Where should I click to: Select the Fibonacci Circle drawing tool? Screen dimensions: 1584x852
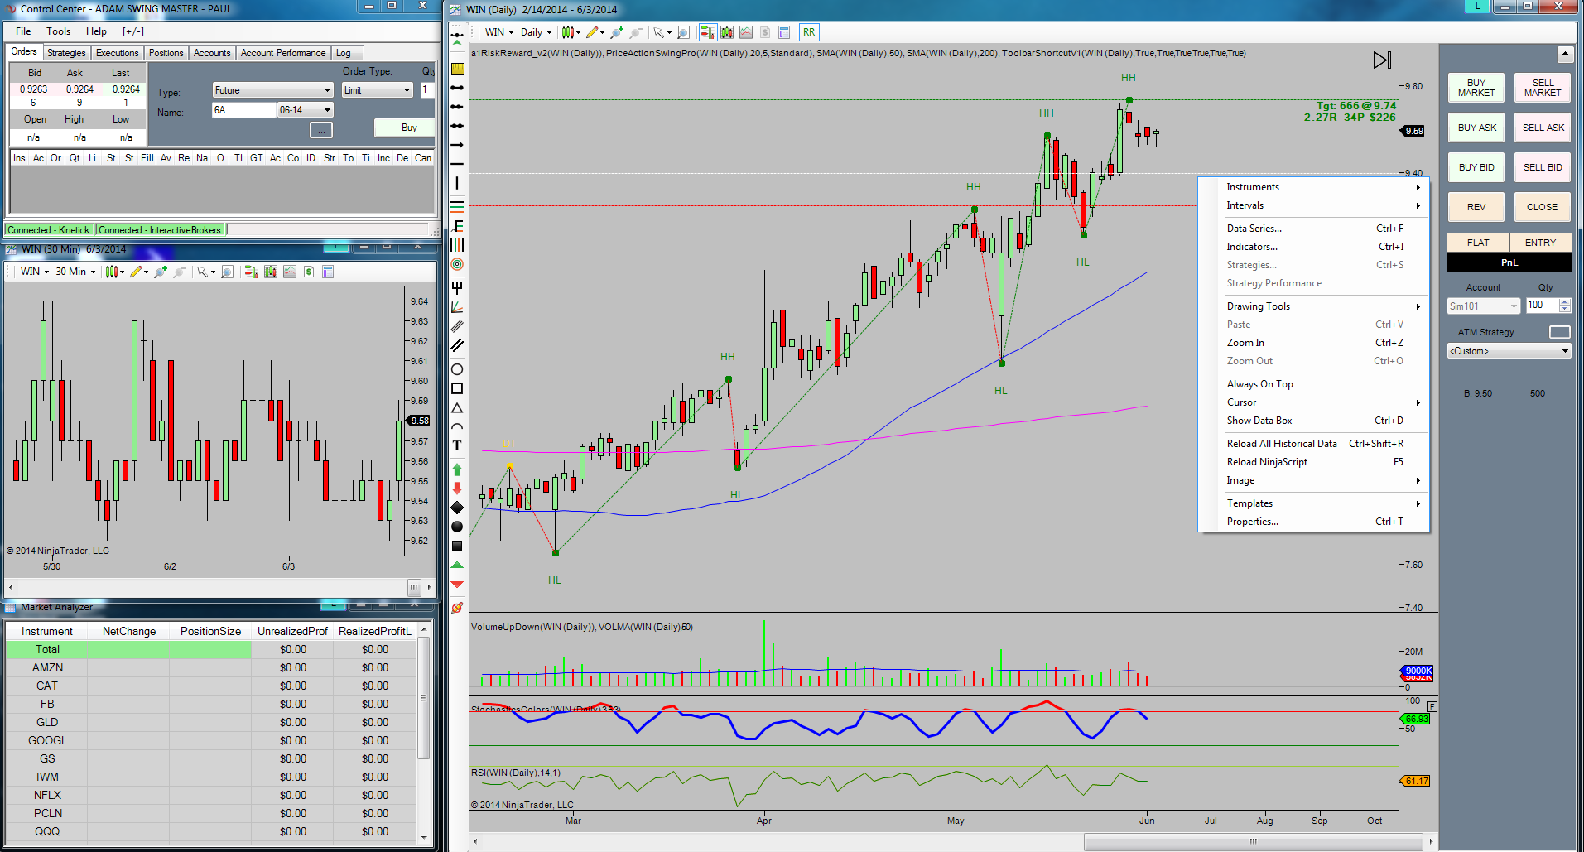(x=457, y=264)
